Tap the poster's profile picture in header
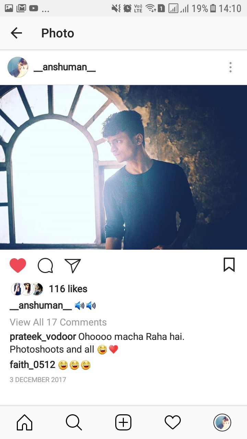 [18, 67]
